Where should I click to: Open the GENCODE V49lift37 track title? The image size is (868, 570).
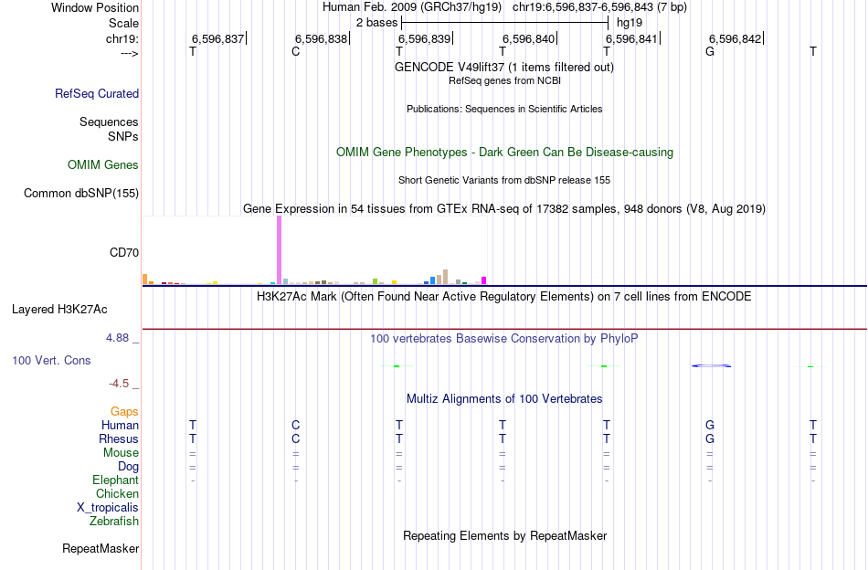click(x=503, y=67)
